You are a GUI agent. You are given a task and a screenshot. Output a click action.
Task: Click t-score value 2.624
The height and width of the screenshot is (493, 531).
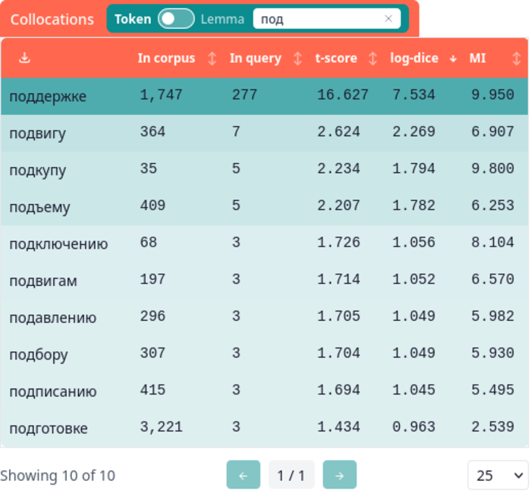point(338,131)
